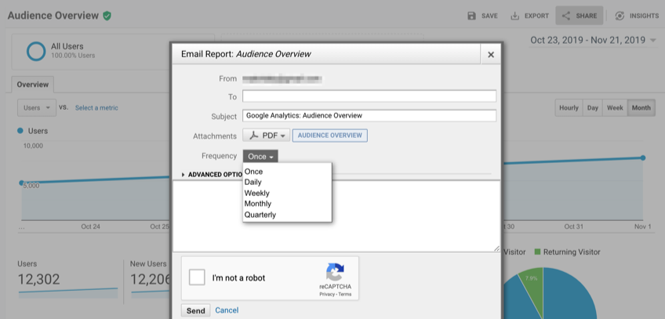This screenshot has height=319, width=665.
Task: Click the green 7.9% pie slice
Action: point(532,281)
